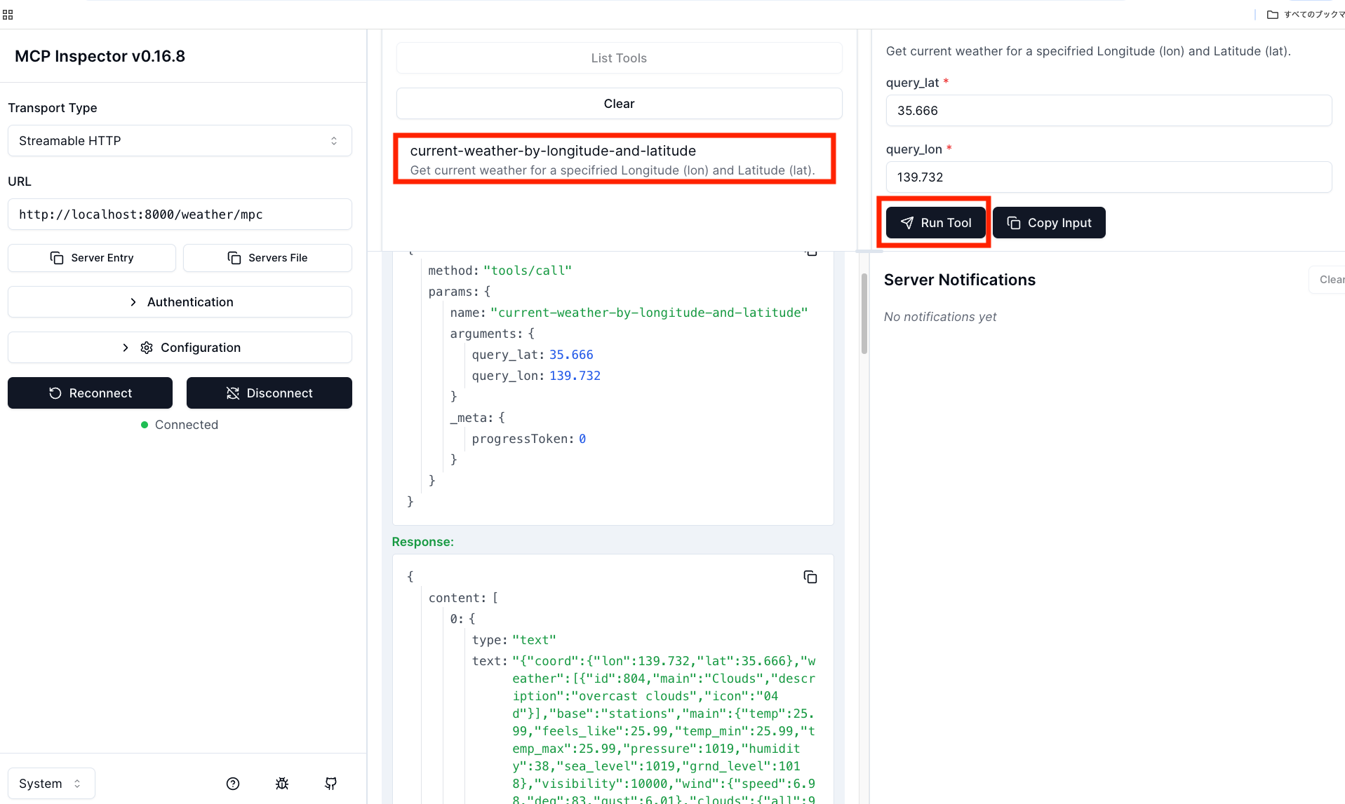Open the System theme dropdown

tap(51, 783)
